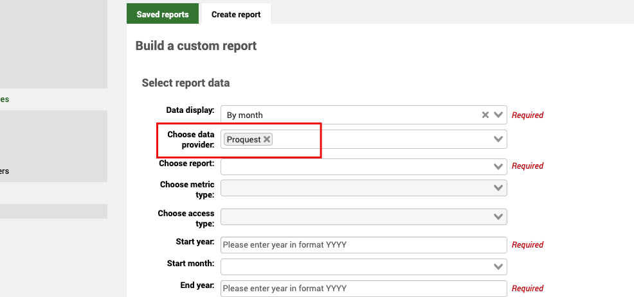634x297 pixels.
Task: Select the Create report tab
Action: click(x=236, y=14)
